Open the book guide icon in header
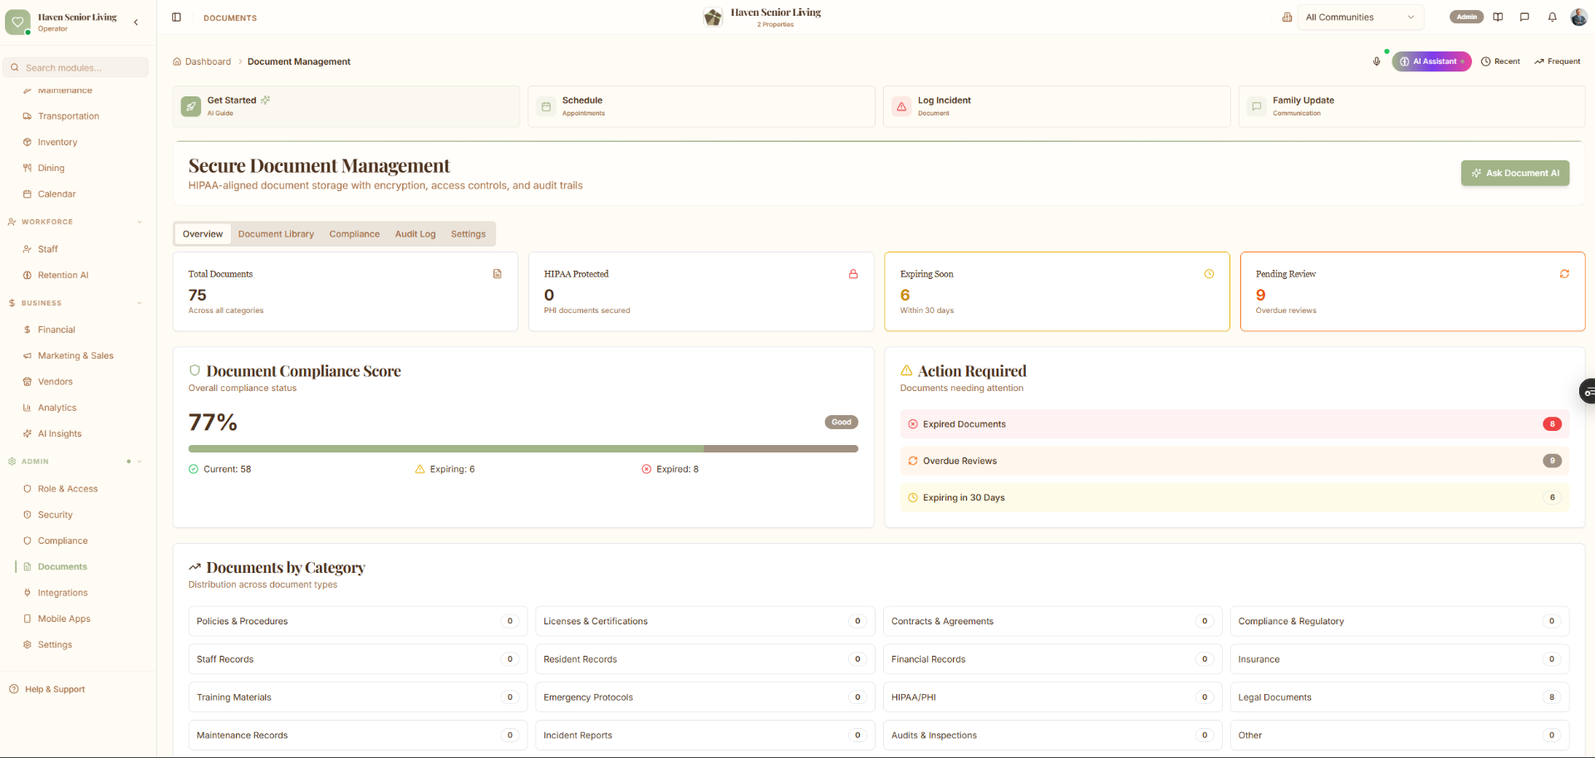Screen dimensions: 1595x758 coord(1498,17)
